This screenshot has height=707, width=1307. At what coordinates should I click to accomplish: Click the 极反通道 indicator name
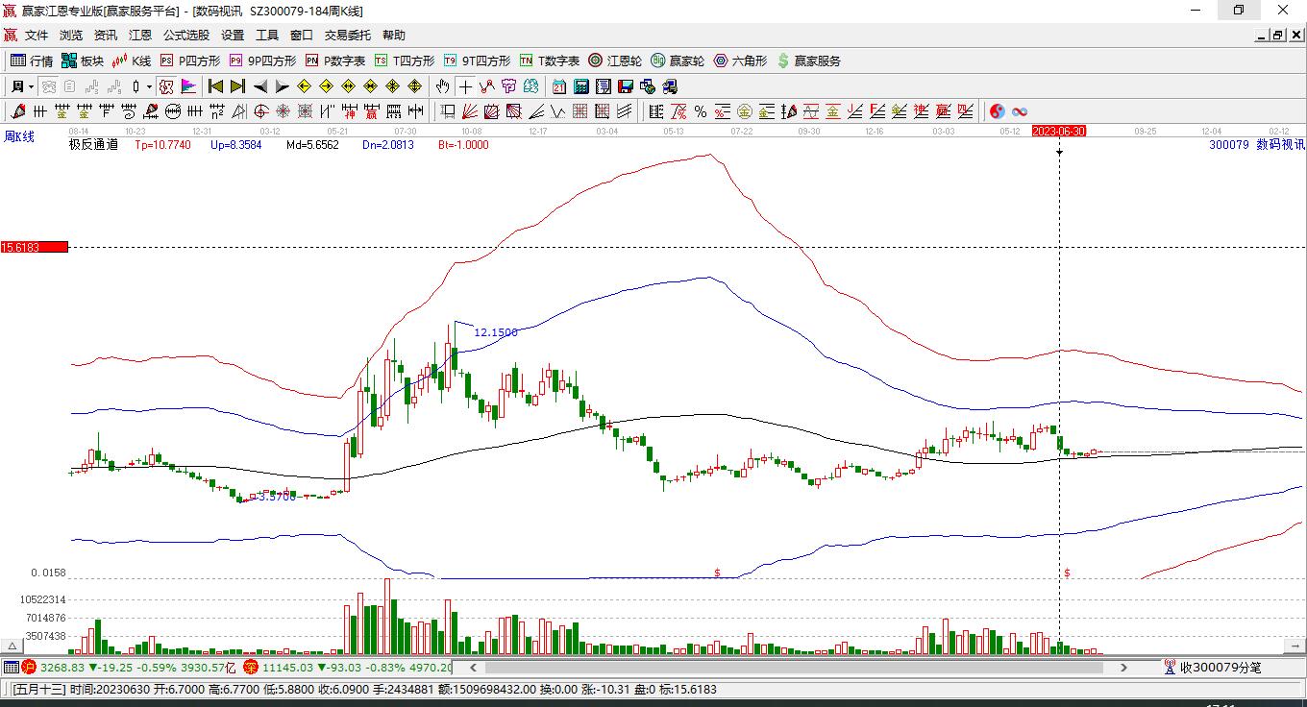tap(93, 145)
